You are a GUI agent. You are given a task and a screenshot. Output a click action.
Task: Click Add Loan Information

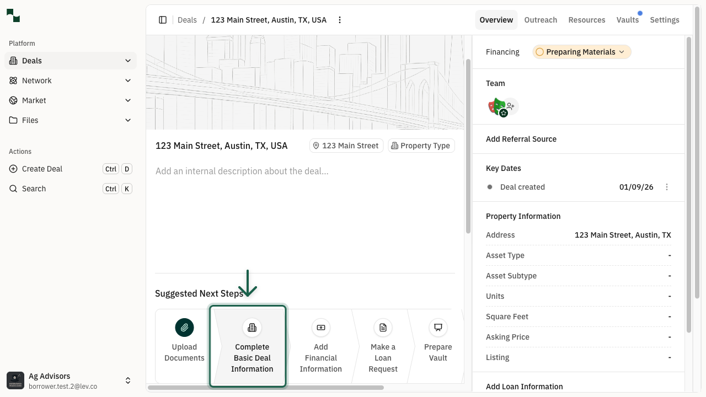pyautogui.click(x=524, y=387)
